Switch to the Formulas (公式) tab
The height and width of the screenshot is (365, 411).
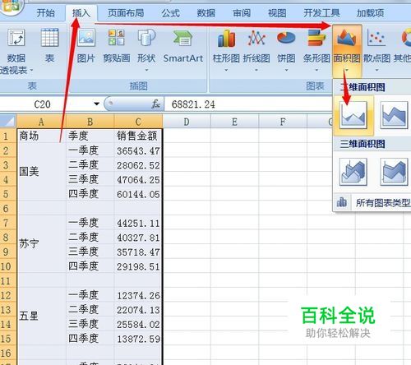pyautogui.click(x=170, y=13)
